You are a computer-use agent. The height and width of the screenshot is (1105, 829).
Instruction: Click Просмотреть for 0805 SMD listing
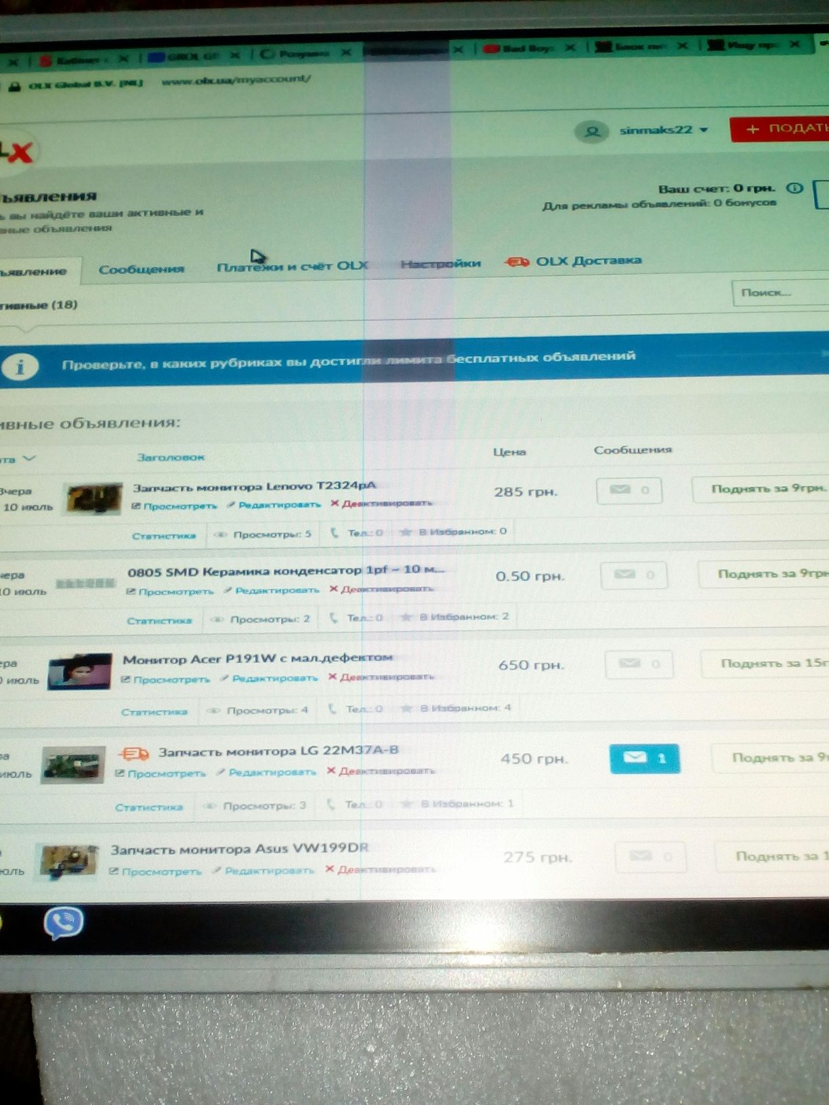point(170,591)
